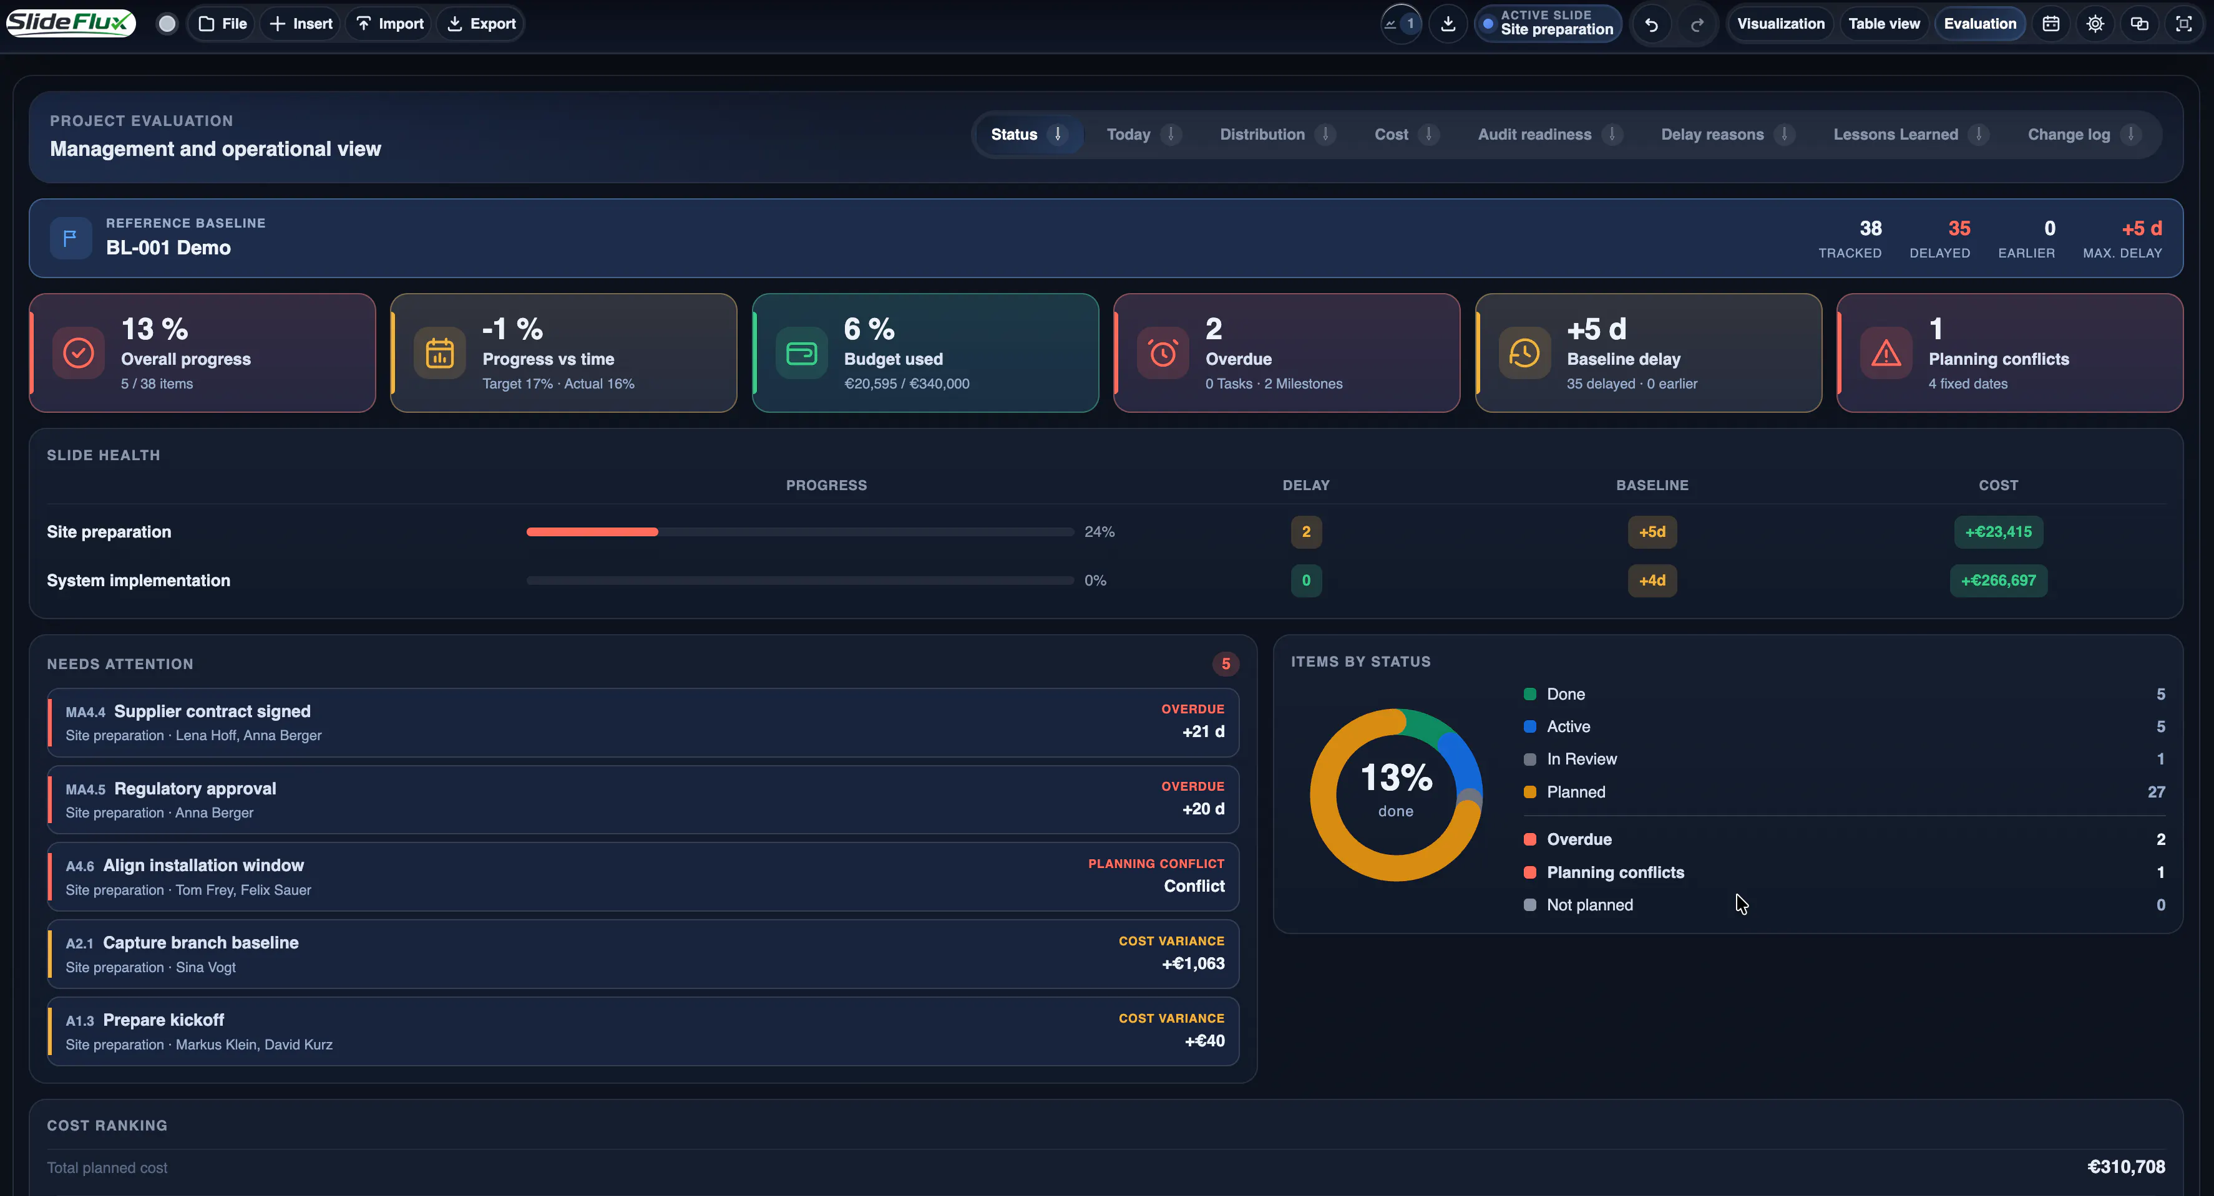
Task: Click the orange Planned legend swatch
Action: tap(1529, 791)
